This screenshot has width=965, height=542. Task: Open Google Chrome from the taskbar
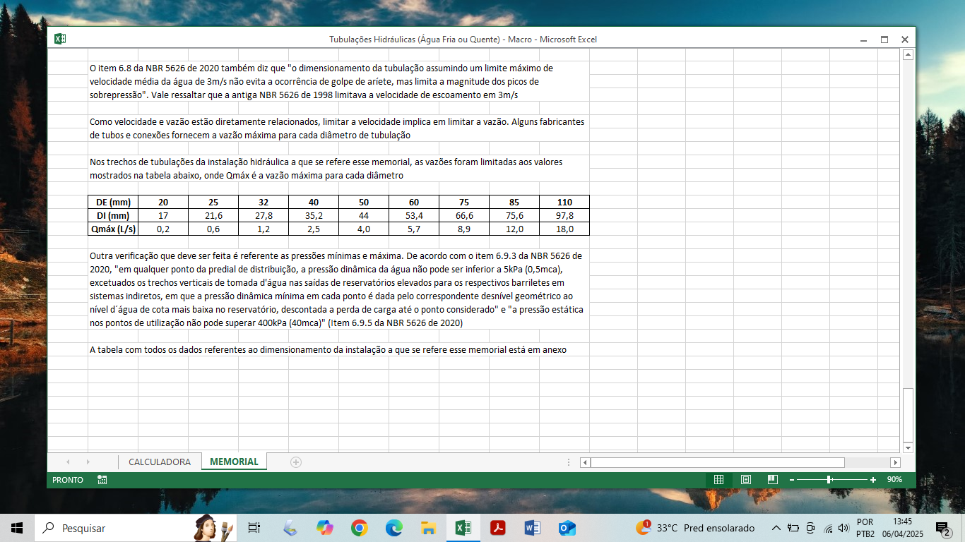pos(360,528)
